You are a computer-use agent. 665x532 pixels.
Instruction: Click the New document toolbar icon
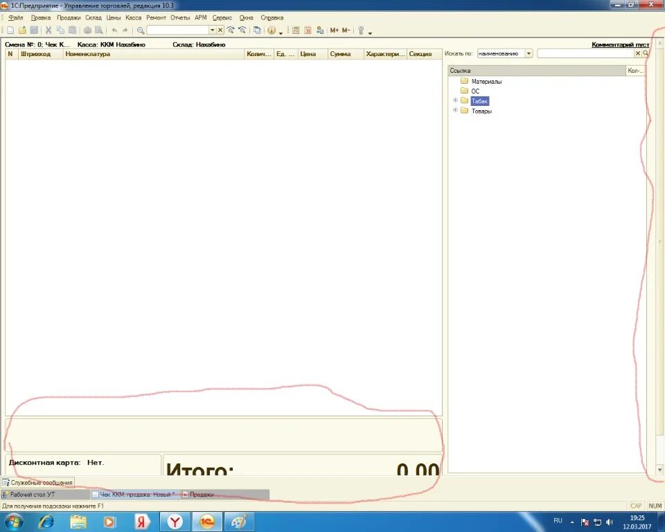[10, 30]
